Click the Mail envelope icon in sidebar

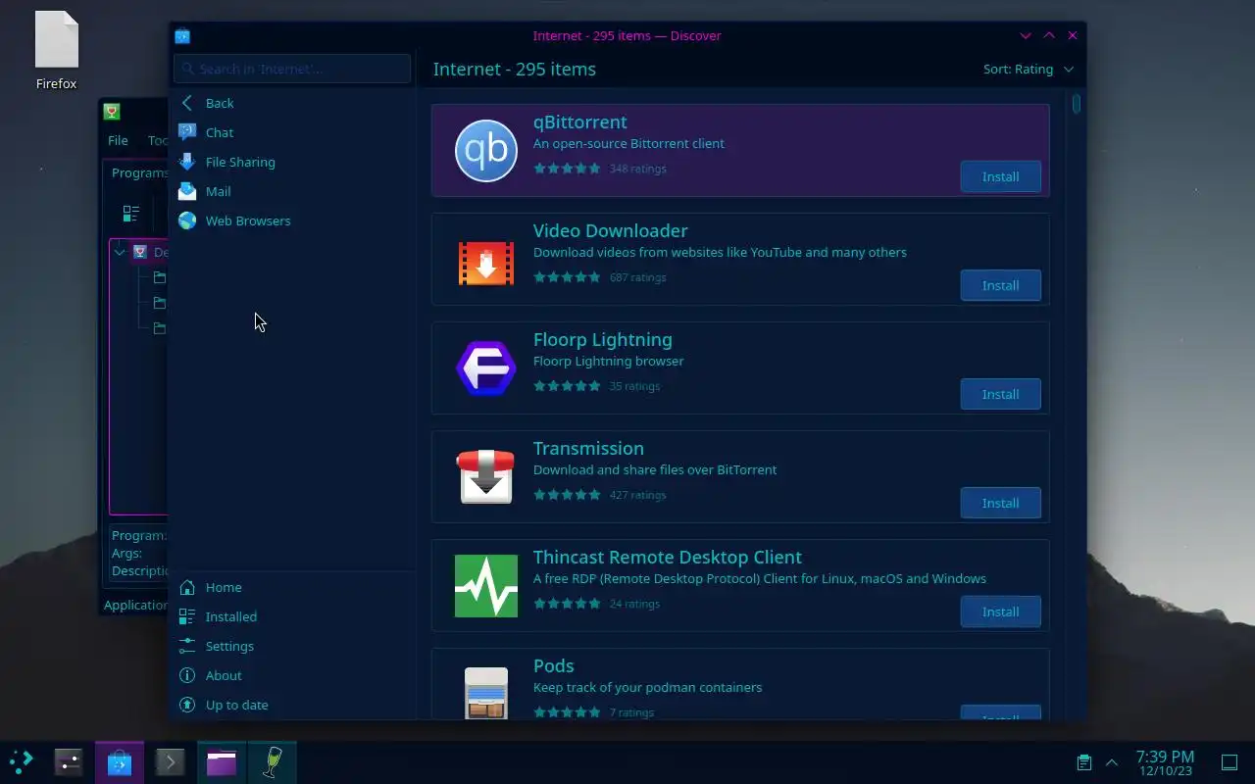(x=187, y=191)
